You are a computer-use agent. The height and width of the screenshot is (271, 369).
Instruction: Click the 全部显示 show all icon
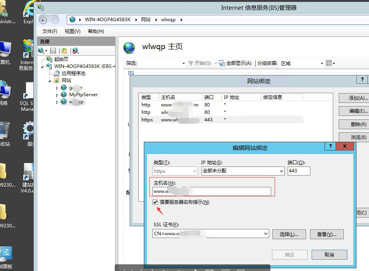click(x=222, y=63)
